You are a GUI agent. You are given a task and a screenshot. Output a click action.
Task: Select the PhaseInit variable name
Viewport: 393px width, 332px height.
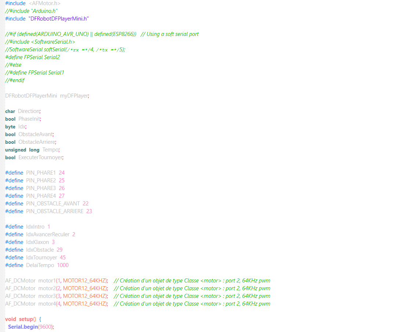[x=30, y=119]
